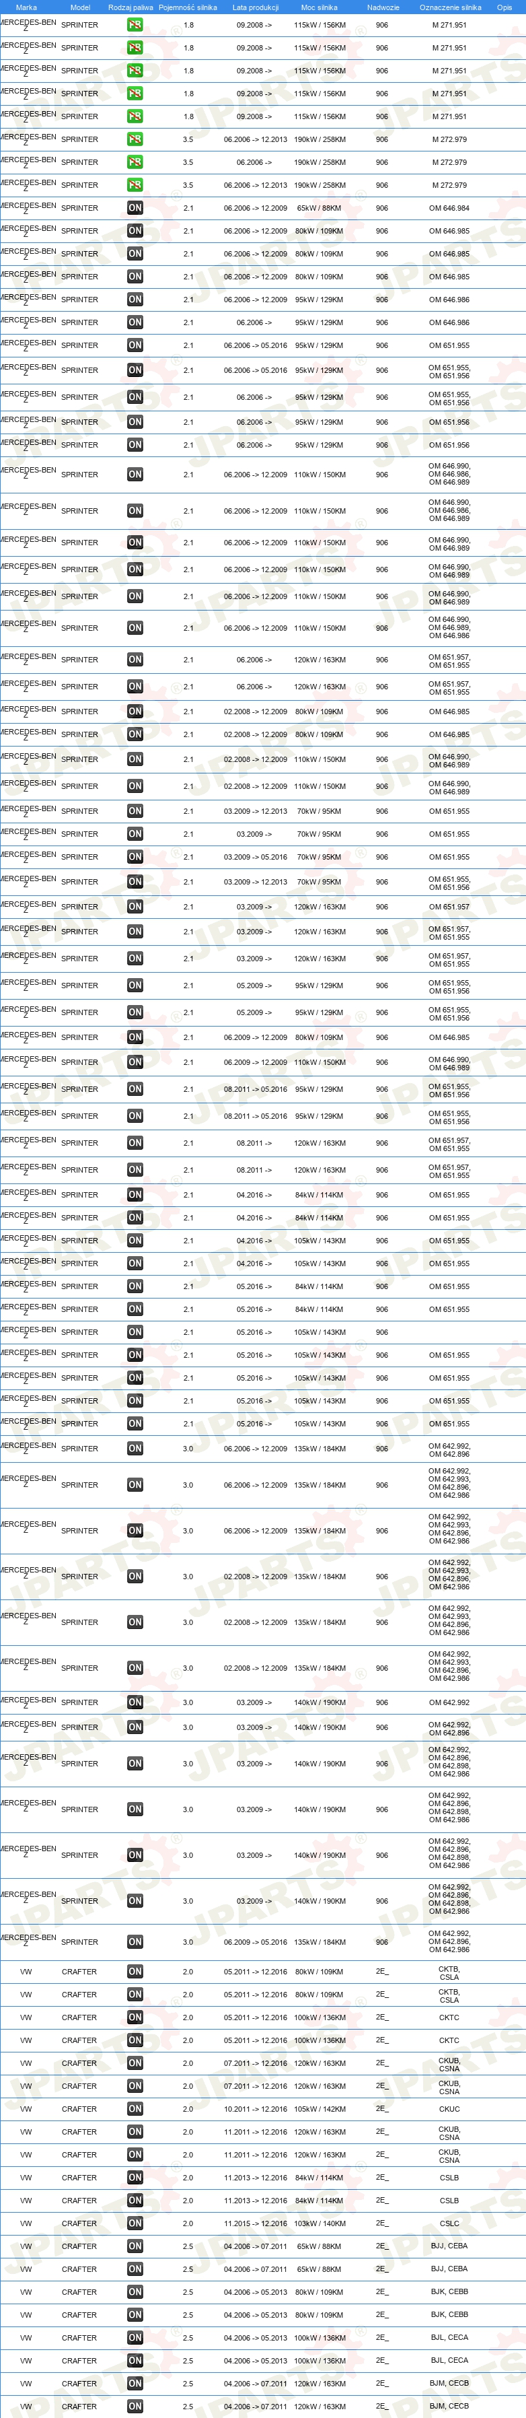
Task: Click ON icon in 06.2006 -> 12.2009 two-engine 135kW row
Action: click(135, 1449)
